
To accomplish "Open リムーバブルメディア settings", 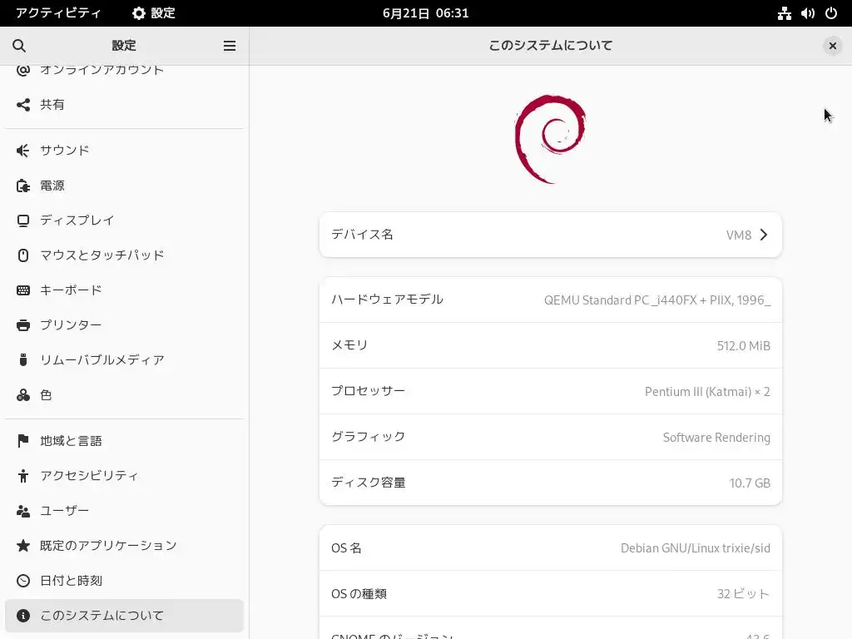I will [x=124, y=359].
